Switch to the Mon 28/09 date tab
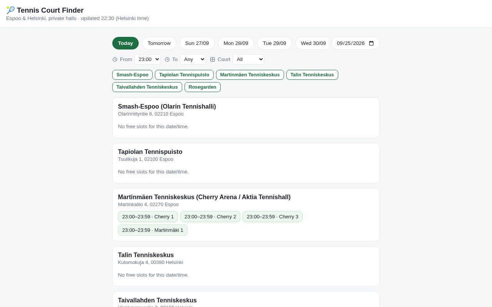This screenshot has height=307, width=492. pos(236,43)
